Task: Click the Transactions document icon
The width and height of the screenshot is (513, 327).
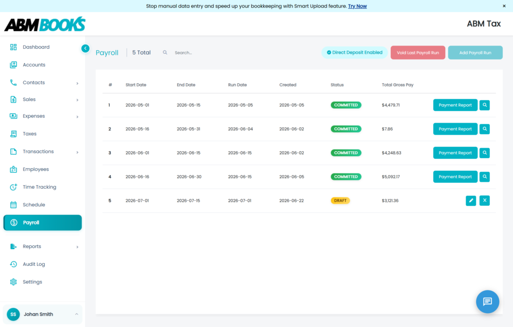Action: click(x=14, y=151)
